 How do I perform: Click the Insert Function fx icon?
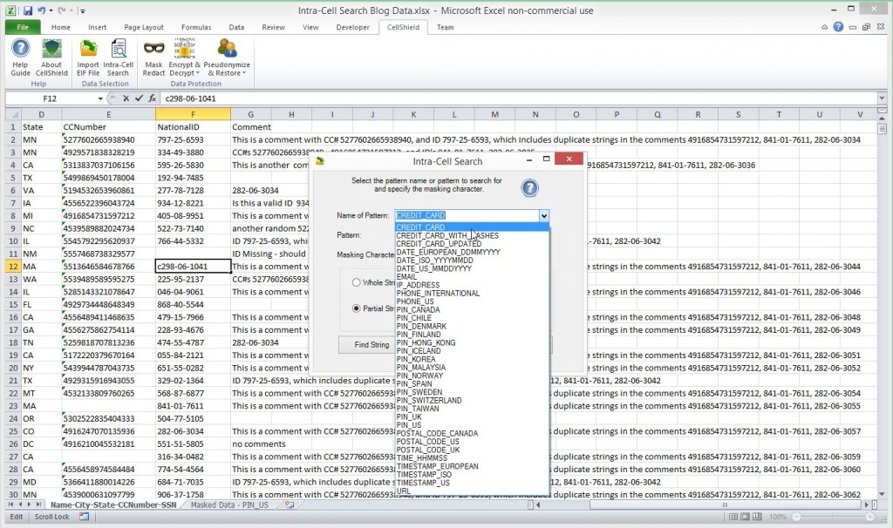click(152, 98)
